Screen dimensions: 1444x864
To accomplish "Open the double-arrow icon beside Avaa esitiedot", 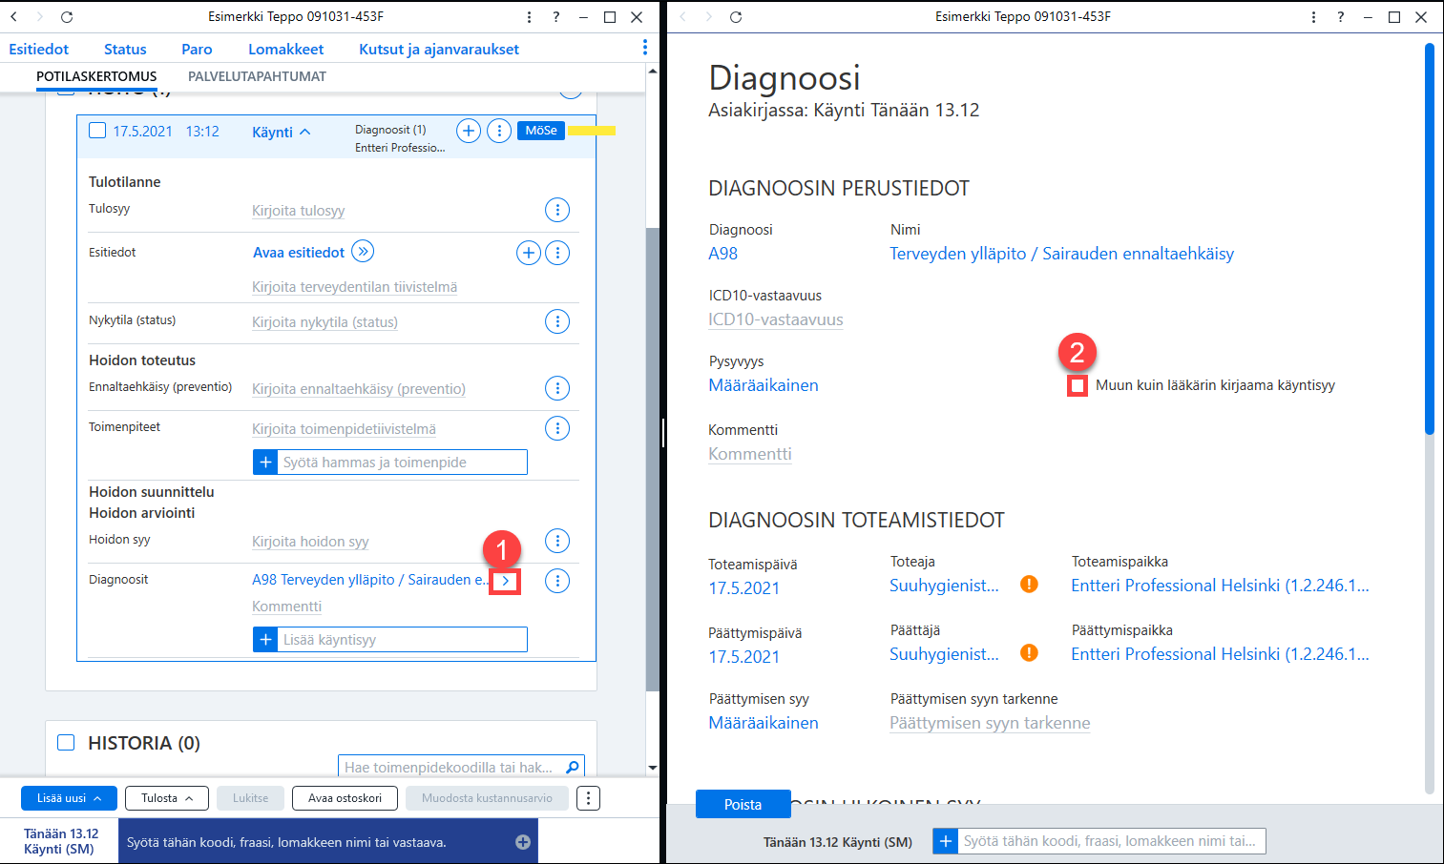I will 363,252.
